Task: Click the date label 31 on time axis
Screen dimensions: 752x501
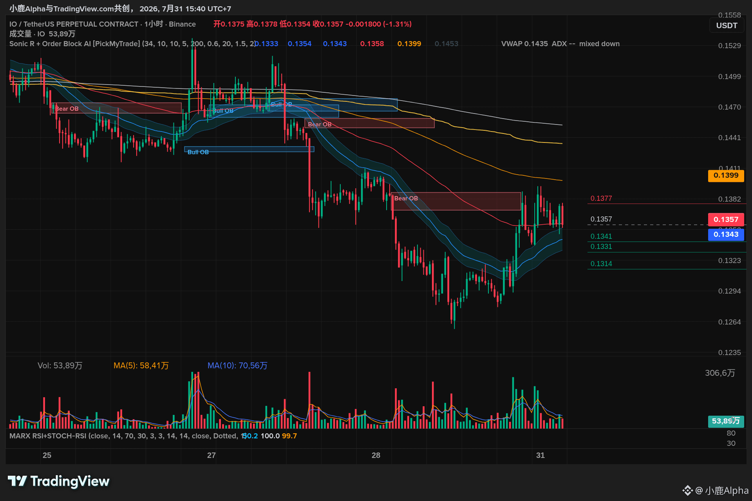Action: (540, 455)
